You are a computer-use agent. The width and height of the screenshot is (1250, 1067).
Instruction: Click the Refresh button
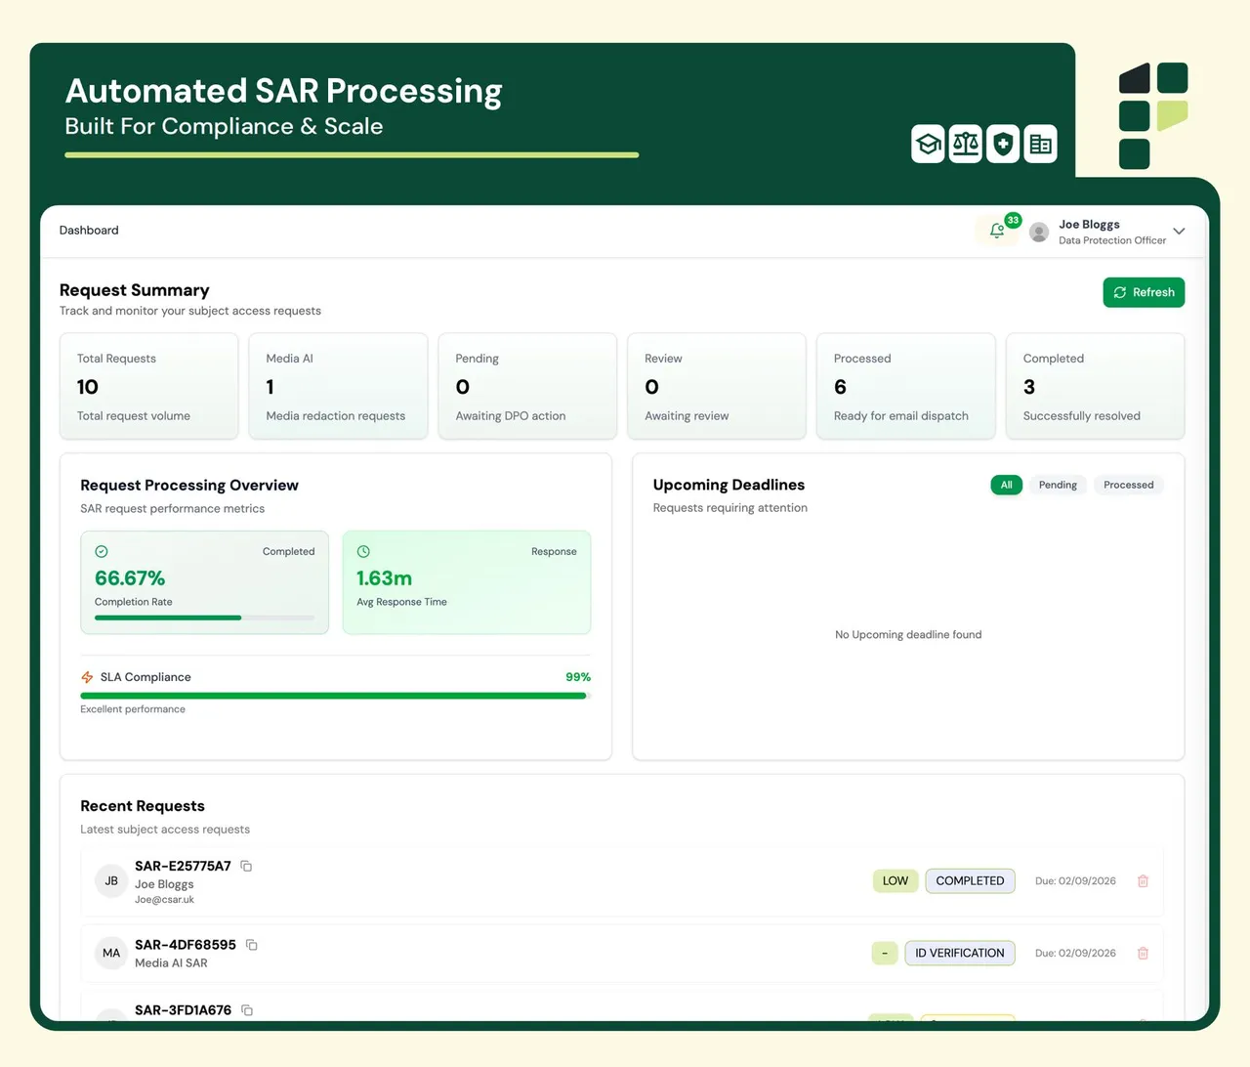(1144, 292)
